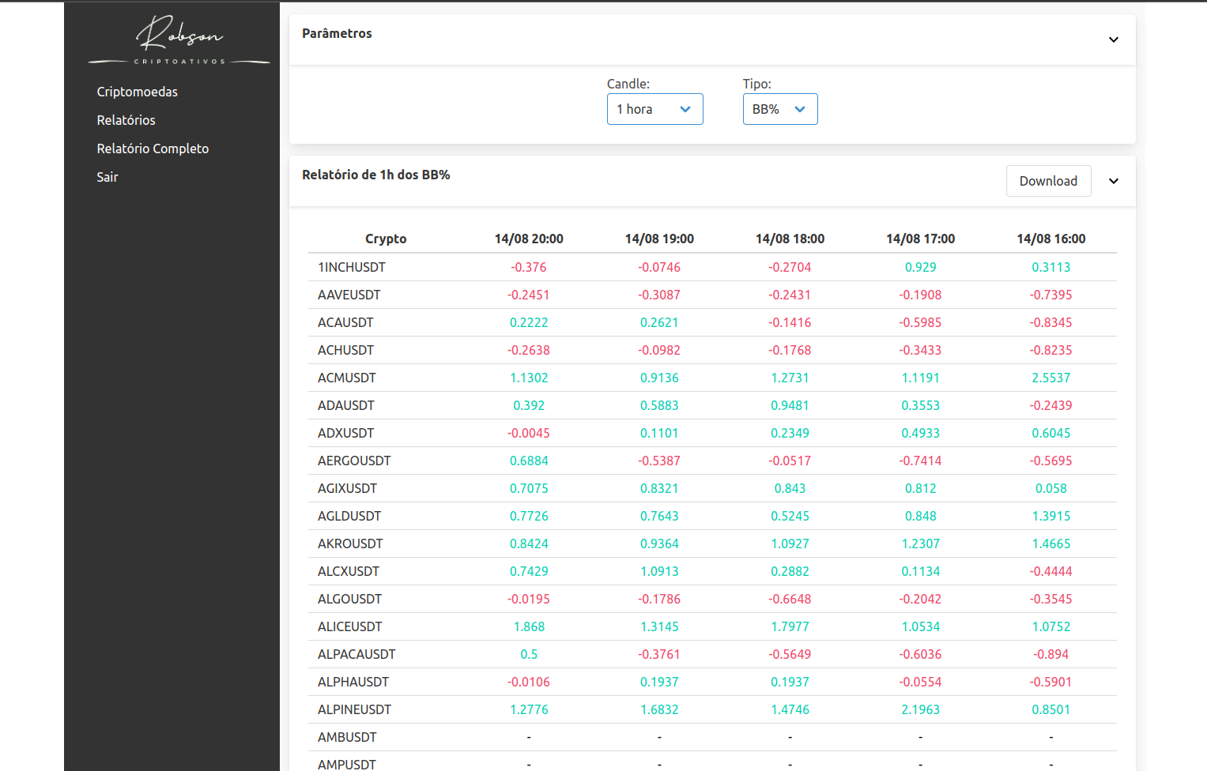1207x771 pixels.
Task: Click the 'Relatório de 1h dos BB%' title
Action: [x=376, y=175]
